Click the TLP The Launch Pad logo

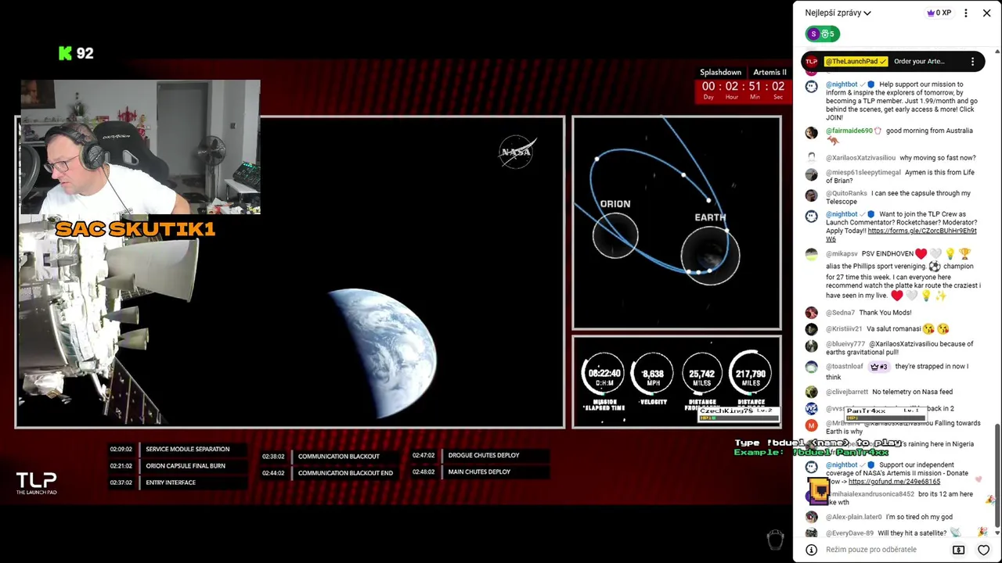[x=36, y=482]
